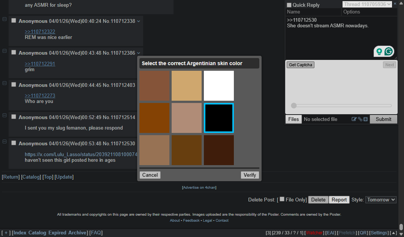Viewport: 404px width, 237px height.
Task: Close the Quick Reply panel with the x
Action: tap(395, 4)
